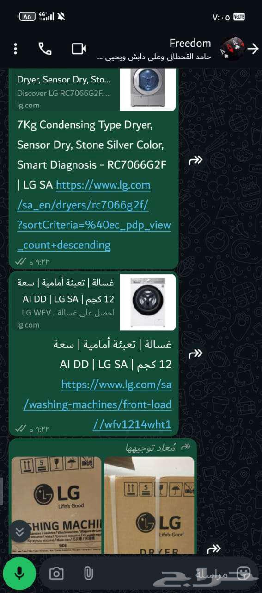Start a video call with the group
This screenshot has width=262, height=593.
coord(79,49)
